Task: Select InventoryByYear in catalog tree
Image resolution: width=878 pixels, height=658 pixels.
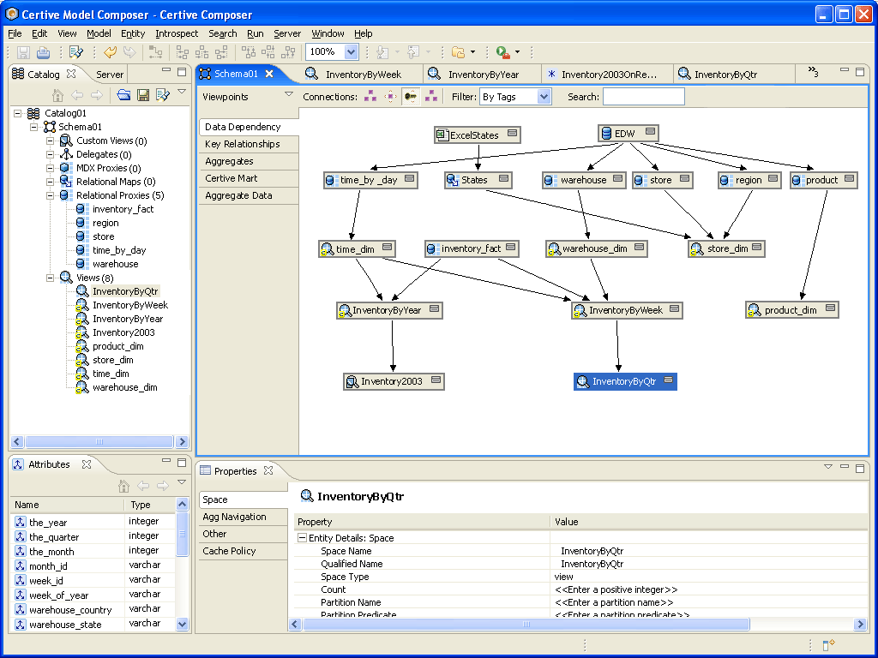Action: point(128,319)
